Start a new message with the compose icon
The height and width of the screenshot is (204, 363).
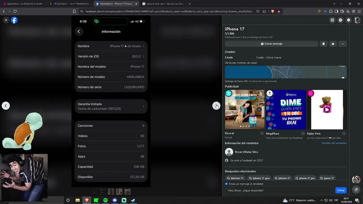[356, 190]
